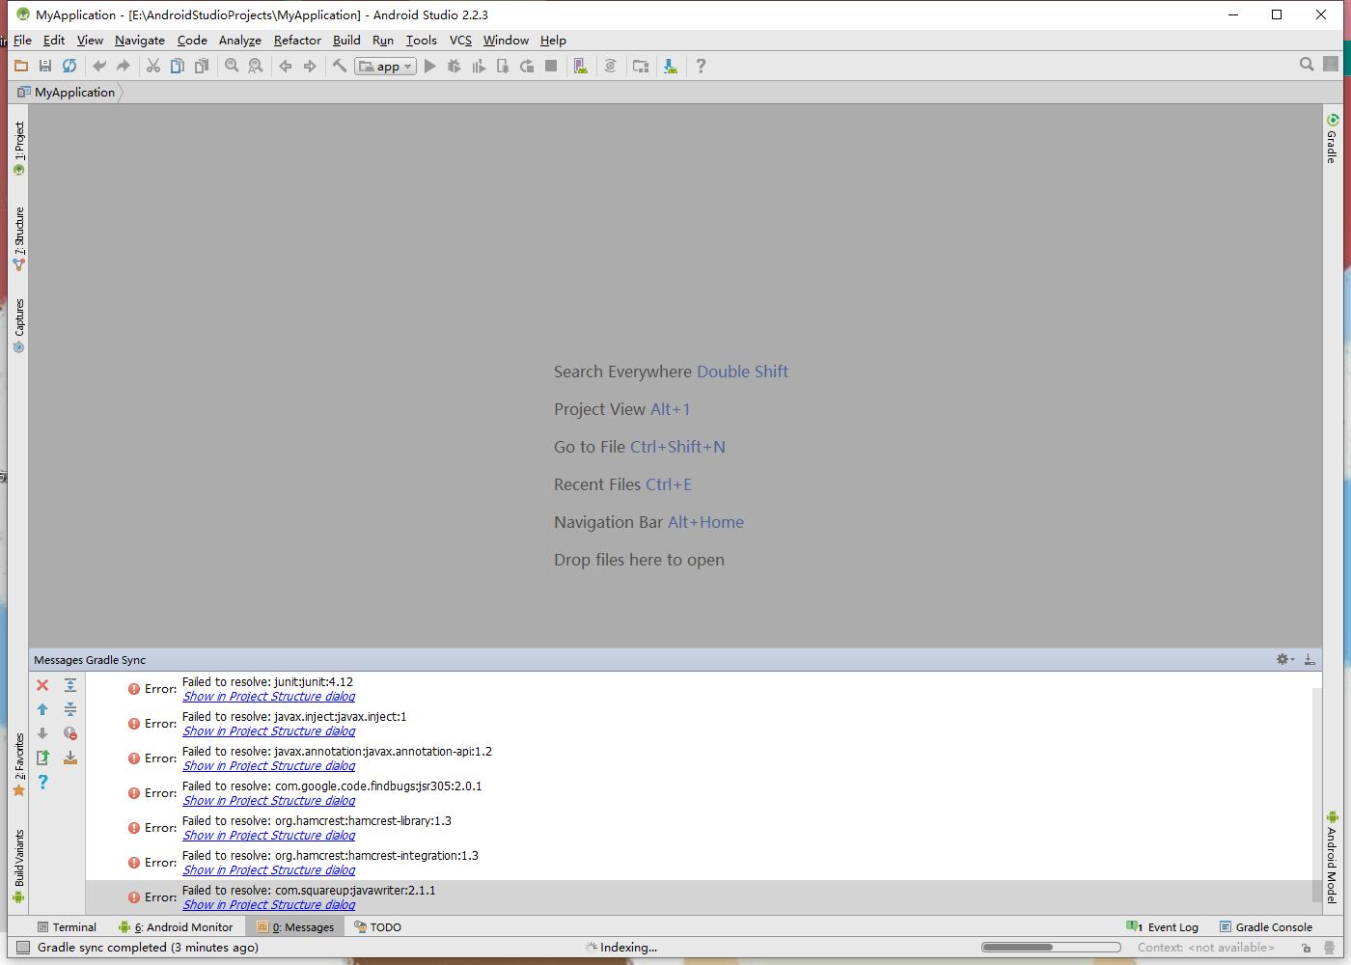Undo the last action
Screen dimensions: 1351x965
pyautogui.click(x=99, y=66)
